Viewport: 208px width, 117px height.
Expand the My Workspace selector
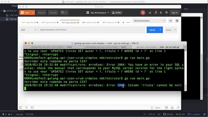tap(97, 13)
